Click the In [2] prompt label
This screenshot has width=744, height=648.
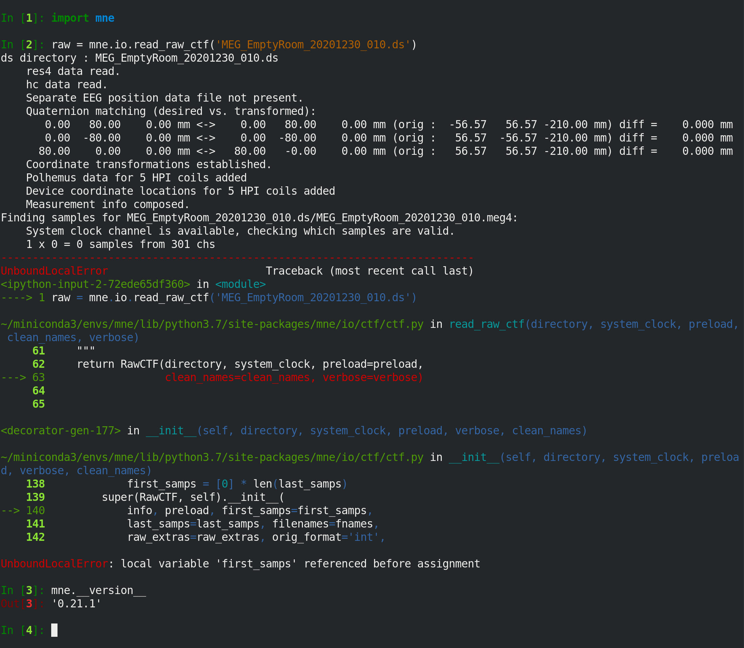click(22, 44)
